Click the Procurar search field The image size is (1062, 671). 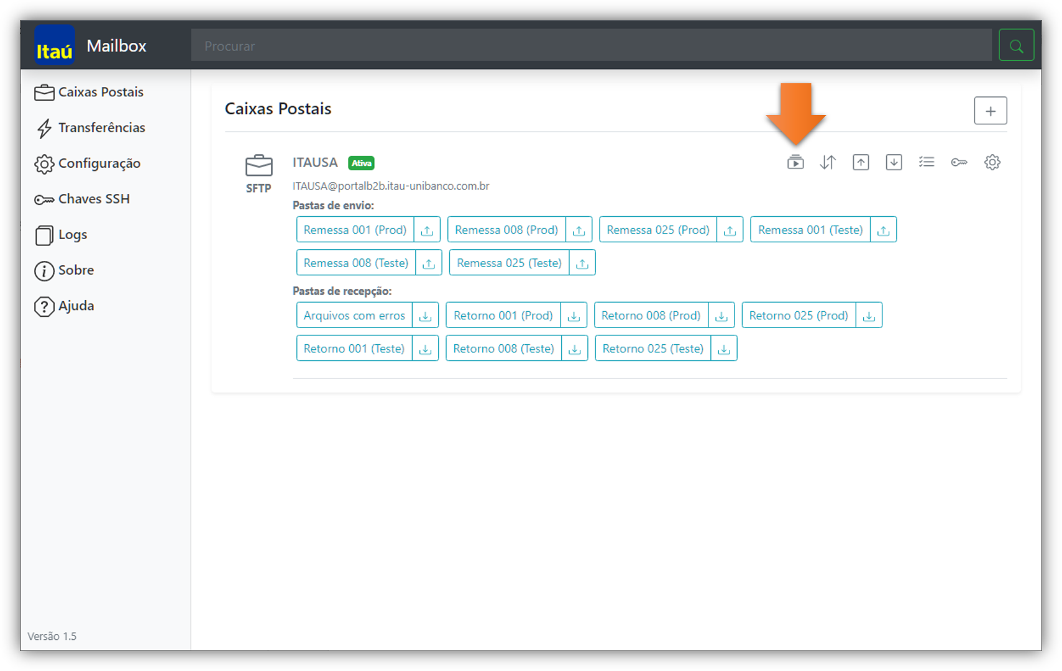[590, 46]
